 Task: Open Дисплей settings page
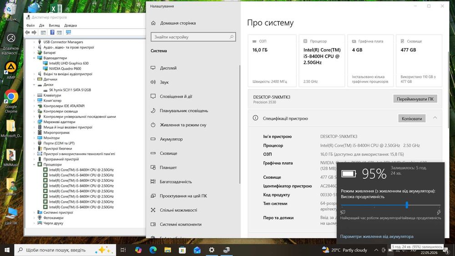click(x=168, y=68)
